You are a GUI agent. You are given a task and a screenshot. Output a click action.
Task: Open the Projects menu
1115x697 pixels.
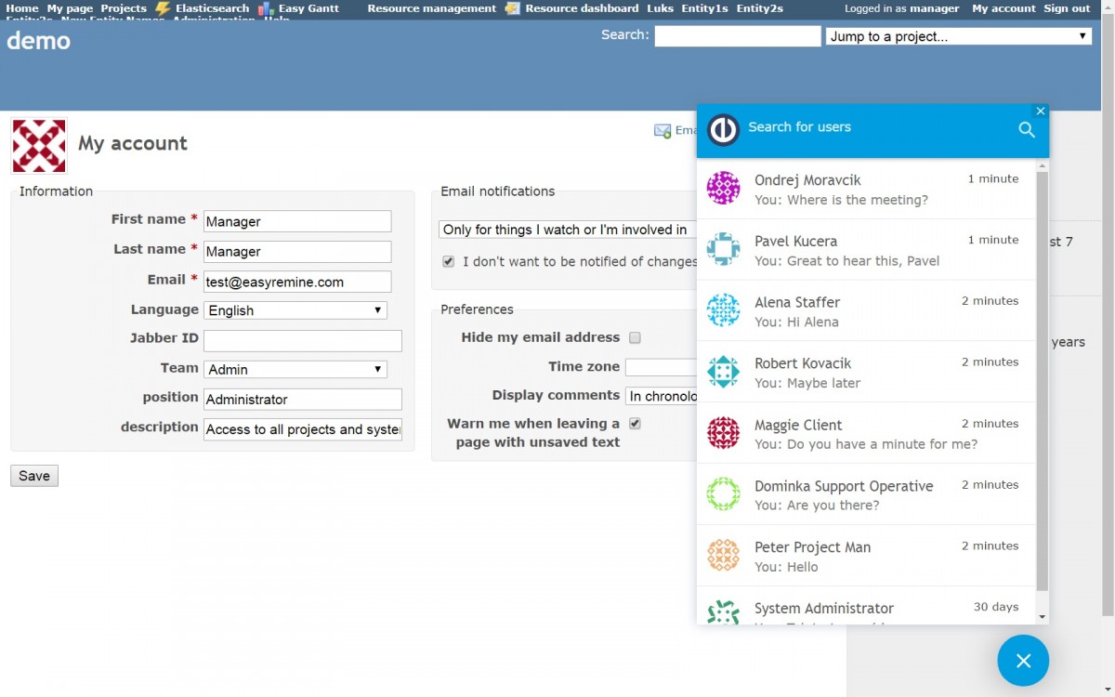tap(123, 7)
